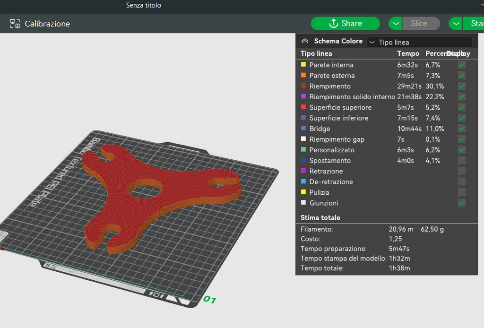Click the Tempo preparazione value 5m47s
This screenshot has height=328, width=484.
click(x=399, y=249)
